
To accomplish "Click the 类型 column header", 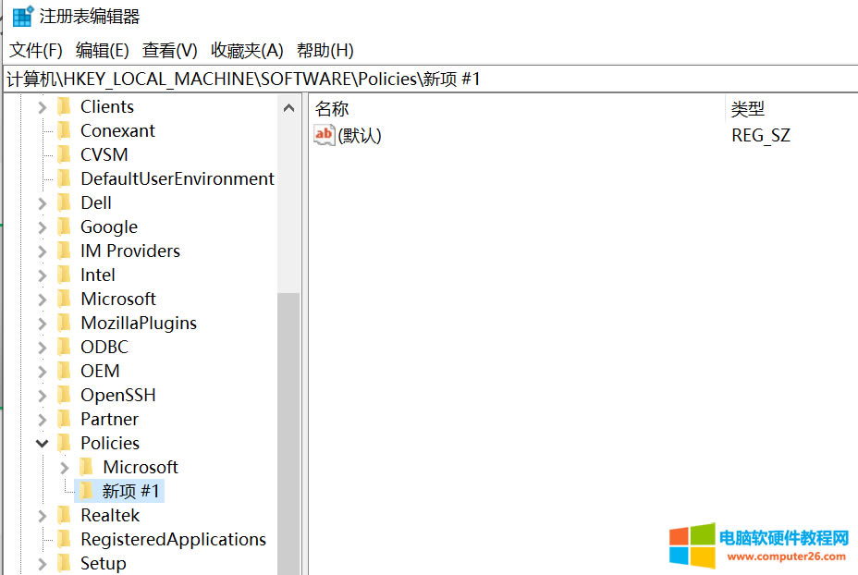I will (748, 109).
